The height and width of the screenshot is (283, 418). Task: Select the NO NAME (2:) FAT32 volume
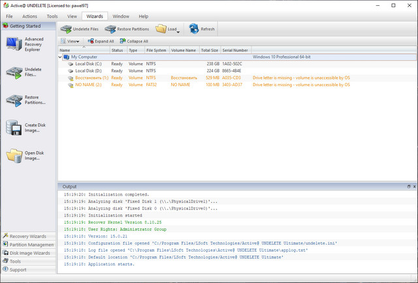point(89,85)
